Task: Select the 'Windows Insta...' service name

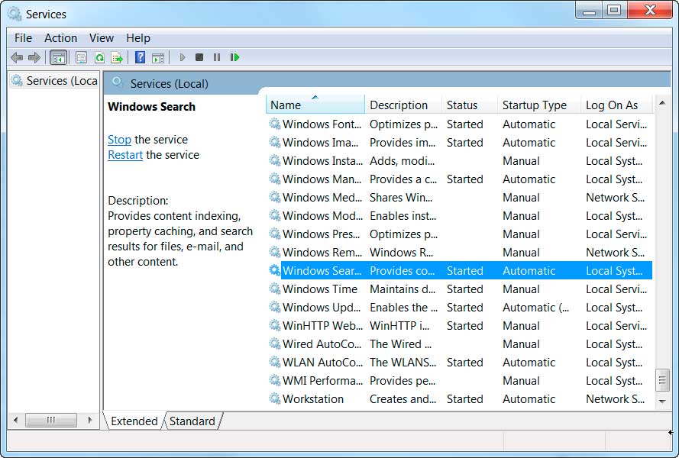Action: pyautogui.click(x=322, y=160)
